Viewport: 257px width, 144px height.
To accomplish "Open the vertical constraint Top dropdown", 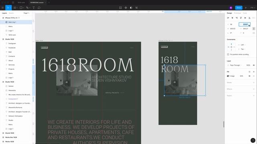I will click(x=243, y=49).
